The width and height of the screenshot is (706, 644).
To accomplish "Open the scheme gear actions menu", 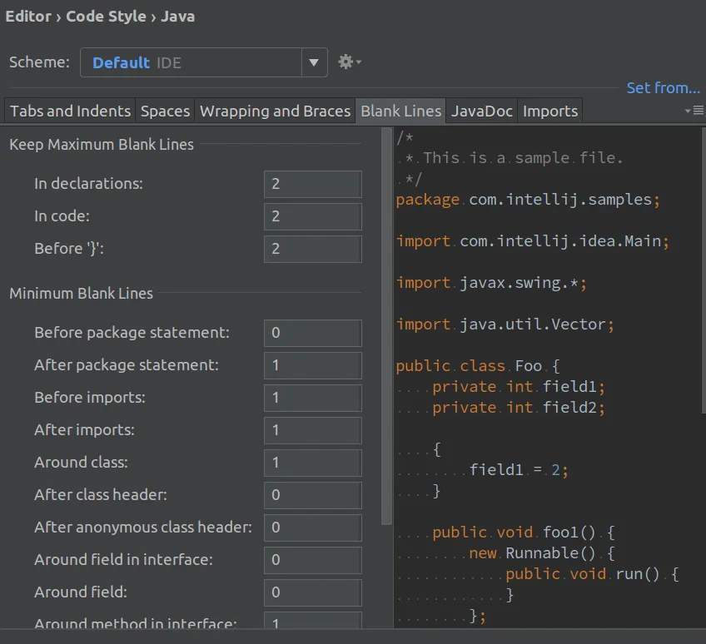I will 350,62.
